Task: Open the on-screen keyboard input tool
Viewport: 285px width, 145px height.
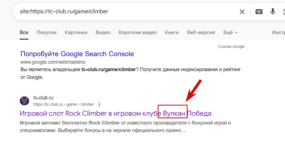Action: (259, 12)
